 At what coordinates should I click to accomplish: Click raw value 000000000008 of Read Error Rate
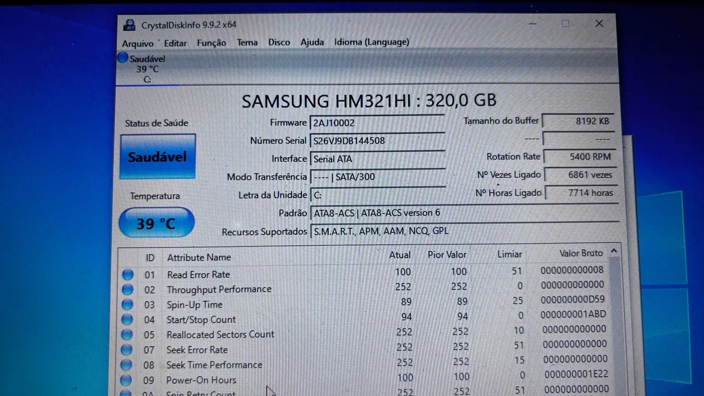(572, 270)
